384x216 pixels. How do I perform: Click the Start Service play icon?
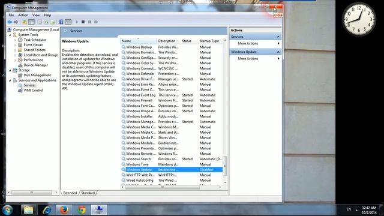[x=77, y=22]
